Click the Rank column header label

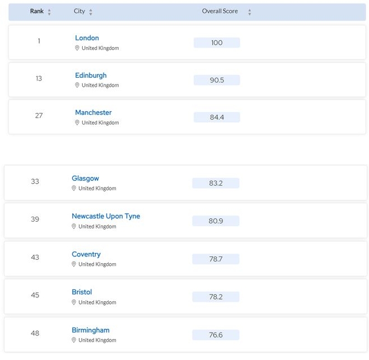(x=37, y=11)
